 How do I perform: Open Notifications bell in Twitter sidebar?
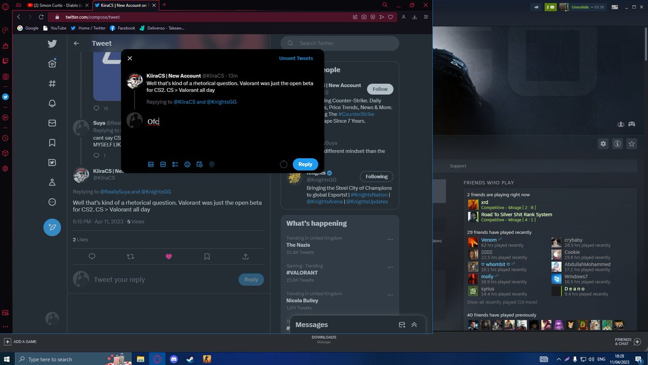pos(52,103)
